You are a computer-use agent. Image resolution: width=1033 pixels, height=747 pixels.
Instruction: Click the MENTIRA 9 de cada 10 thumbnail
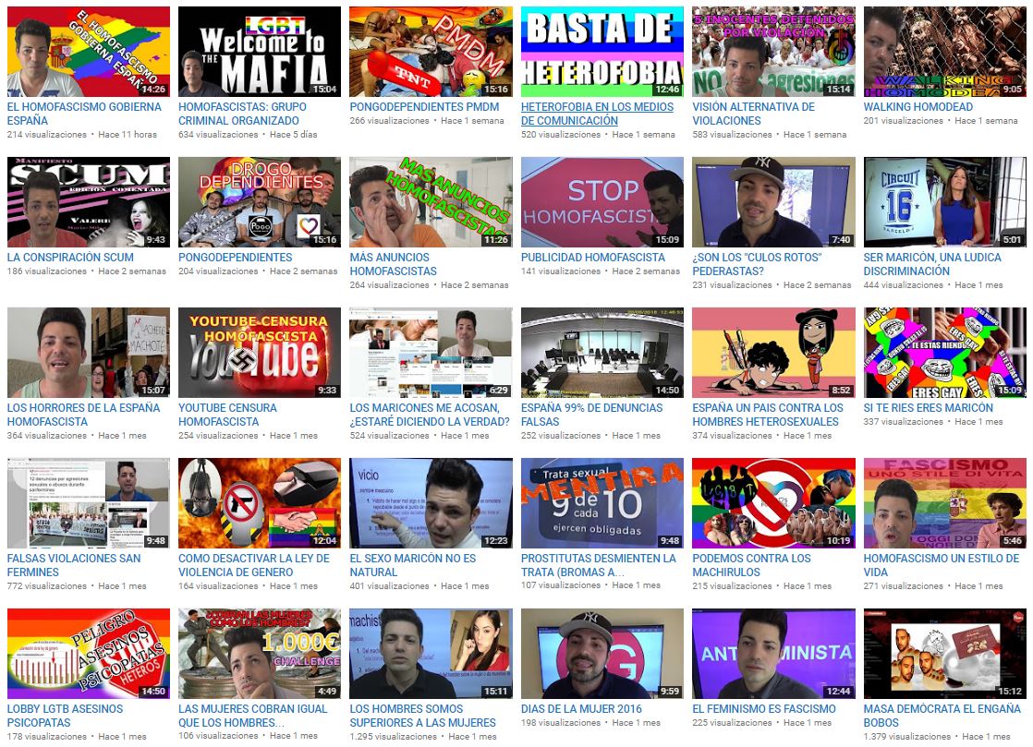602,503
